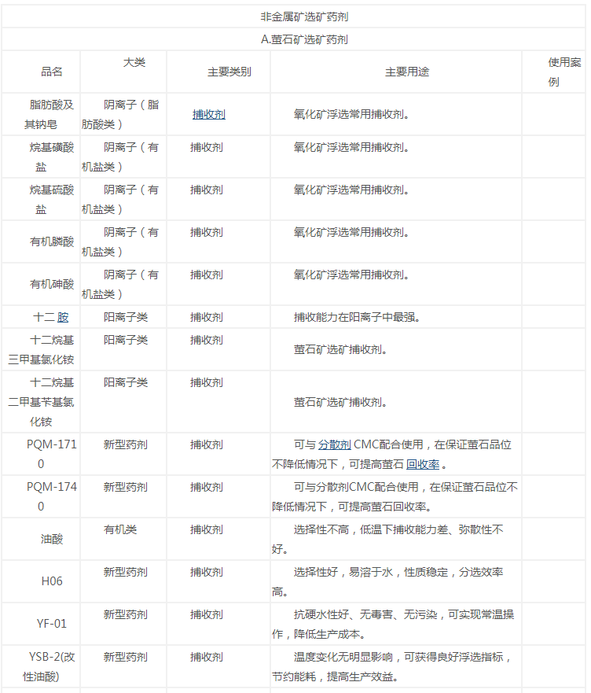Open the 胺 link in 十二胺 row

63,317
